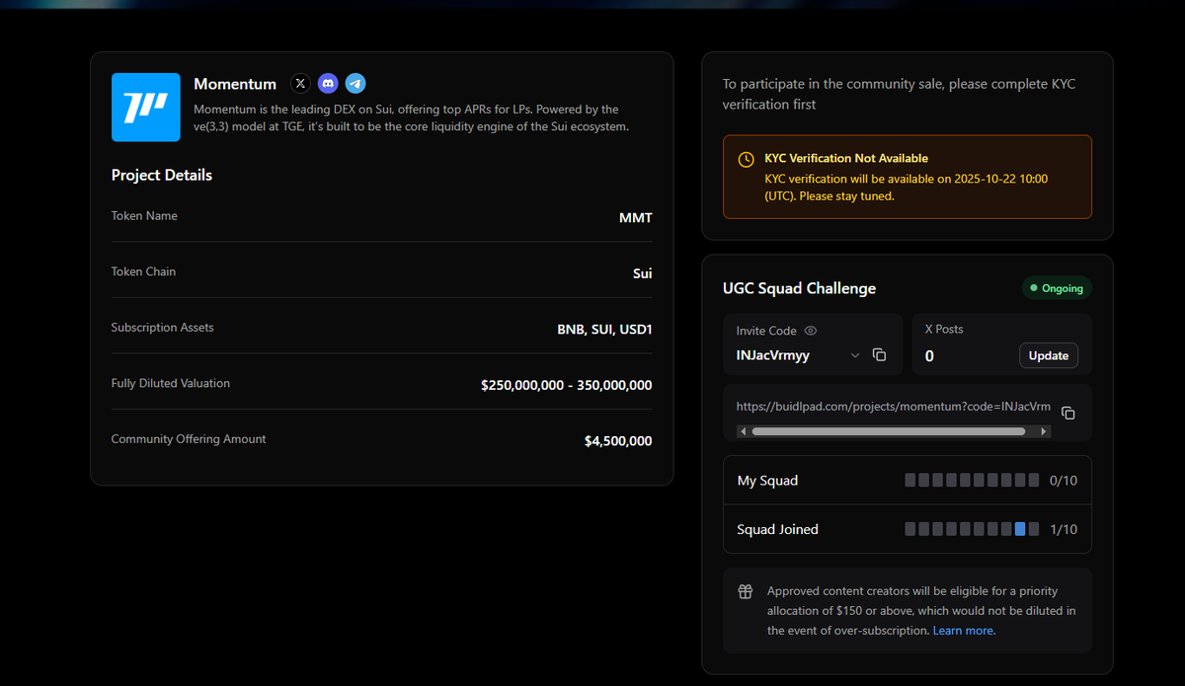This screenshot has height=686, width=1185.
Task: Click the 'Squad Joined' label
Action: (777, 529)
